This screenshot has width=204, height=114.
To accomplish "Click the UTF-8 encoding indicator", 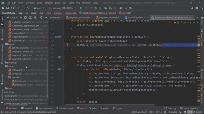I will pos(159,112).
